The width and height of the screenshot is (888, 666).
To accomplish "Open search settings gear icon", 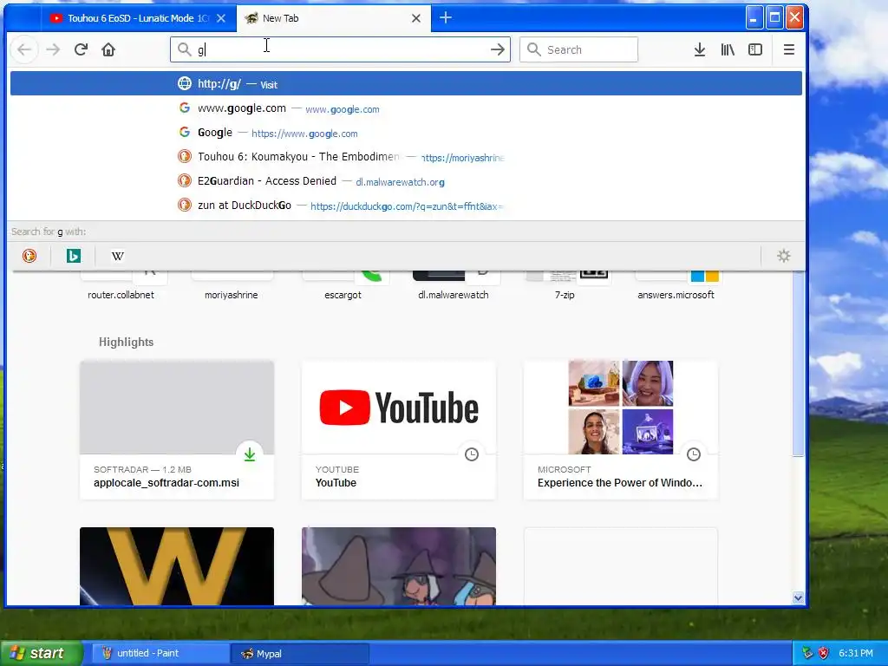I will click(x=783, y=256).
